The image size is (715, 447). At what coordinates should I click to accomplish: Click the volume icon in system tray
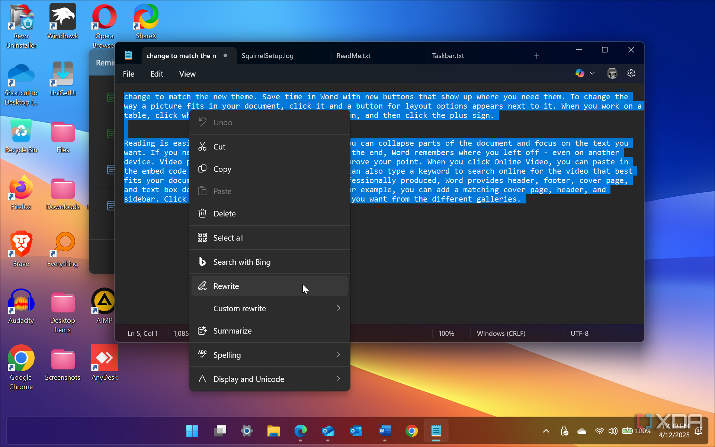pos(612,431)
